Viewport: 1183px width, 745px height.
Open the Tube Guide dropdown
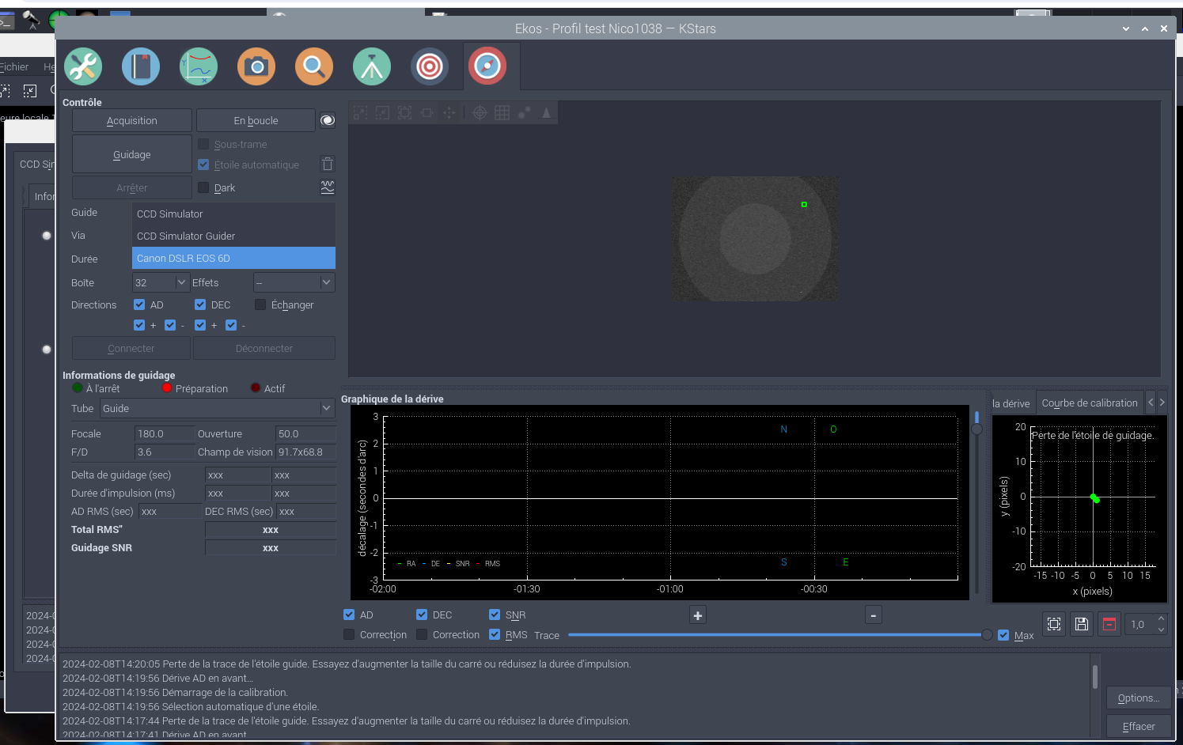point(217,409)
